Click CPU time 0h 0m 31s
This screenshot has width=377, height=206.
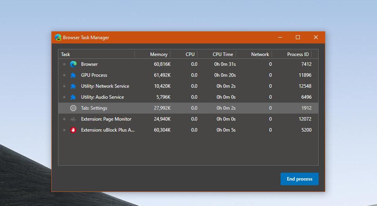(225, 64)
